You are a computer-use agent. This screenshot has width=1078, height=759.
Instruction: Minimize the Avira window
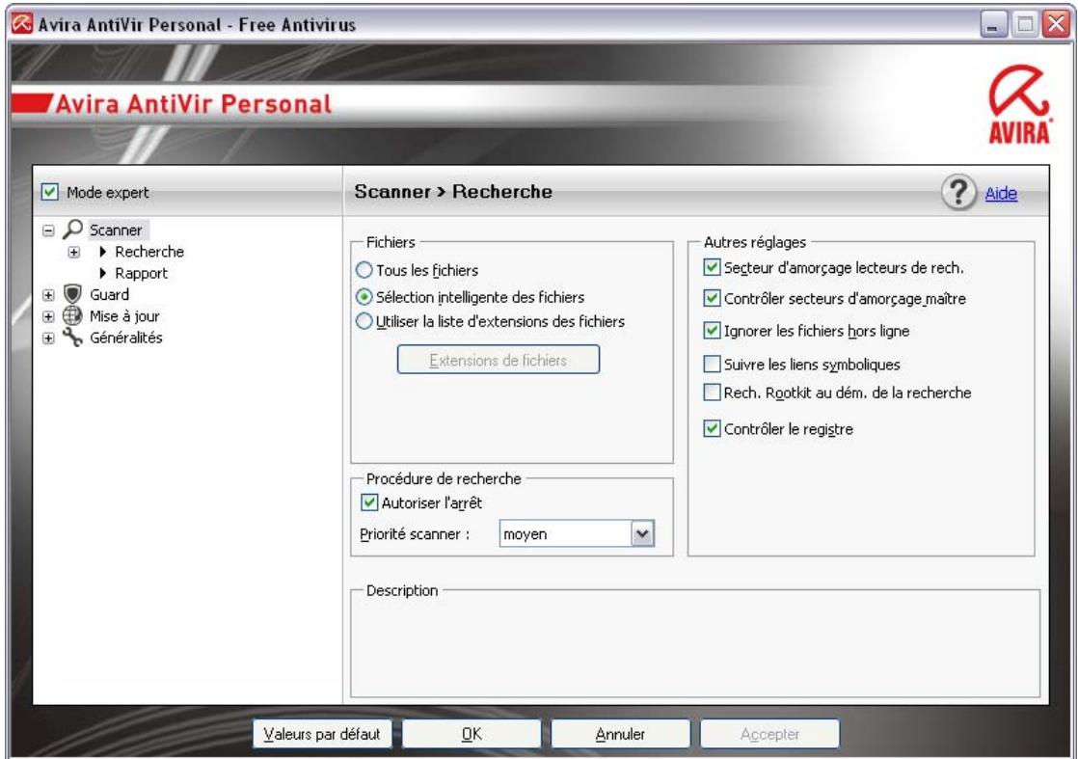click(x=992, y=25)
